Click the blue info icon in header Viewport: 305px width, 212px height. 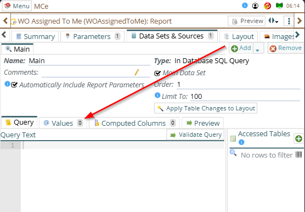pyautogui.click(x=245, y=5)
